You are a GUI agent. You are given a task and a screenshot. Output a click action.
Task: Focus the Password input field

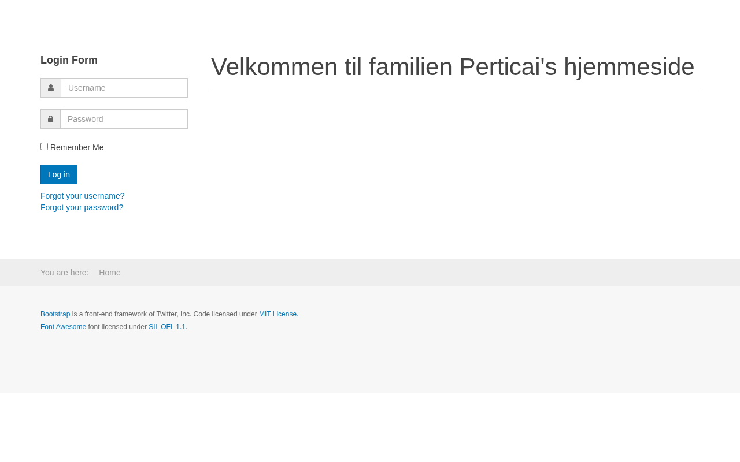124,119
